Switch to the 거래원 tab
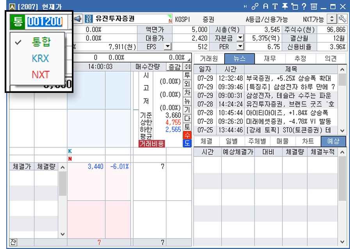This screenshot has height=249, width=350. [209, 59]
